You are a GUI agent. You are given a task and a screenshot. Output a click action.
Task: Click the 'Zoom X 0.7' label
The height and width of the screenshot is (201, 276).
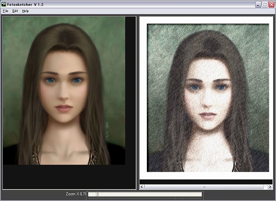[x=76, y=194]
